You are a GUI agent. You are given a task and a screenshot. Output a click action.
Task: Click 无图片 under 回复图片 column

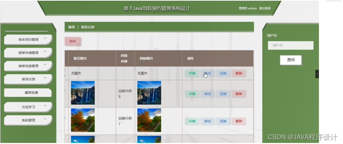click(142, 73)
